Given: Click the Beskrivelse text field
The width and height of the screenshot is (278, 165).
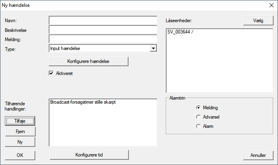Looking at the screenshot, I should (x=103, y=30).
